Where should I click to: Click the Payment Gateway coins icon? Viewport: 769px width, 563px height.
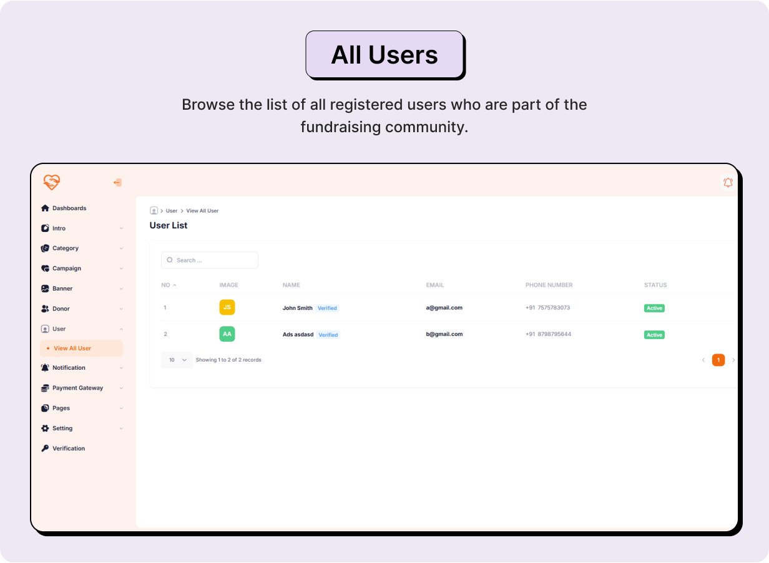(45, 388)
